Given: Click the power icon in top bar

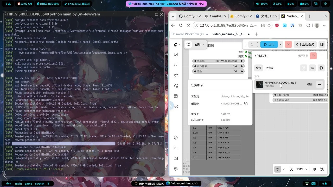Looking at the screenshot, I should pos(325,4).
